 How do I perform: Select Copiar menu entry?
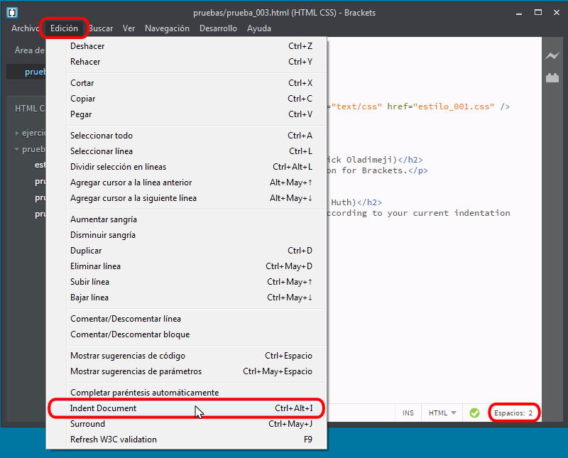[x=187, y=99]
